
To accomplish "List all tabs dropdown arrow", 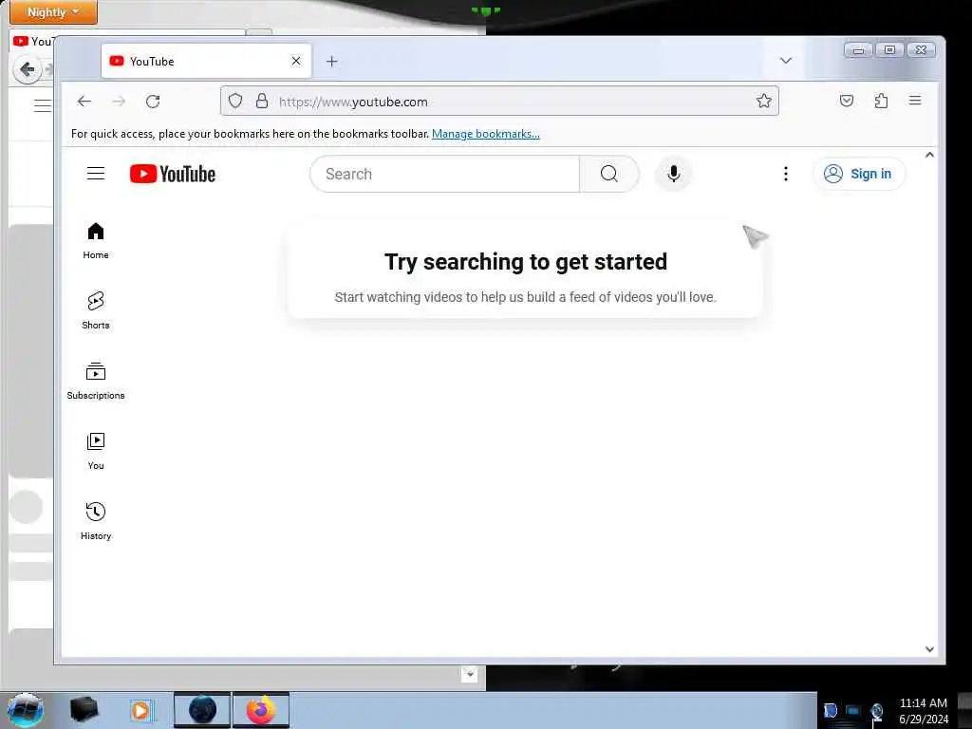I will [785, 61].
